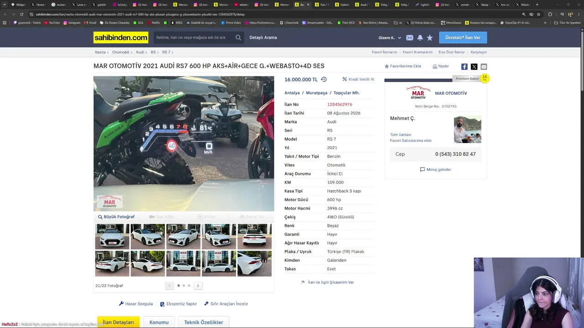Open the notifications bell icon
This screenshot has width=584, height=328.
[x=420, y=38]
